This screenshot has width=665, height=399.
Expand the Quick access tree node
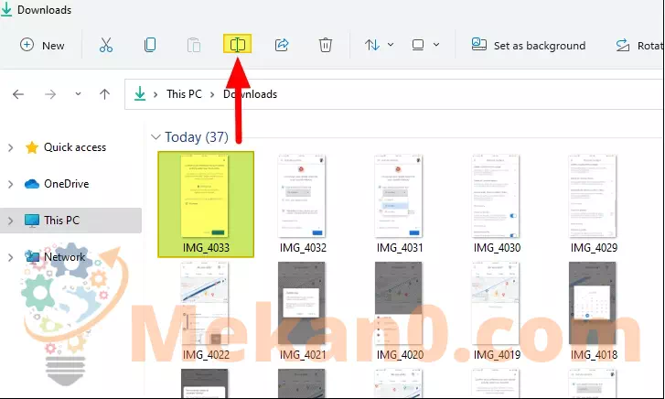(11, 147)
